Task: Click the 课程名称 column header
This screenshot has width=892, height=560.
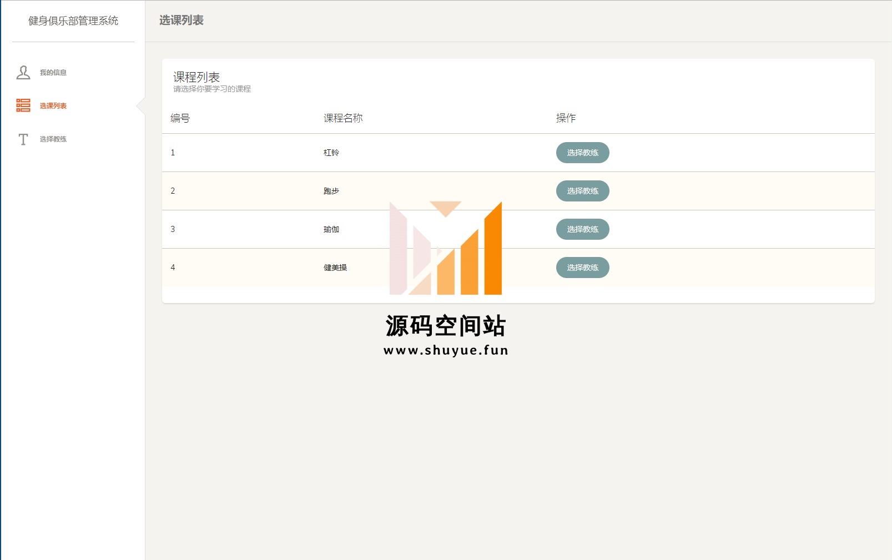Action: [x=343, y=118]
